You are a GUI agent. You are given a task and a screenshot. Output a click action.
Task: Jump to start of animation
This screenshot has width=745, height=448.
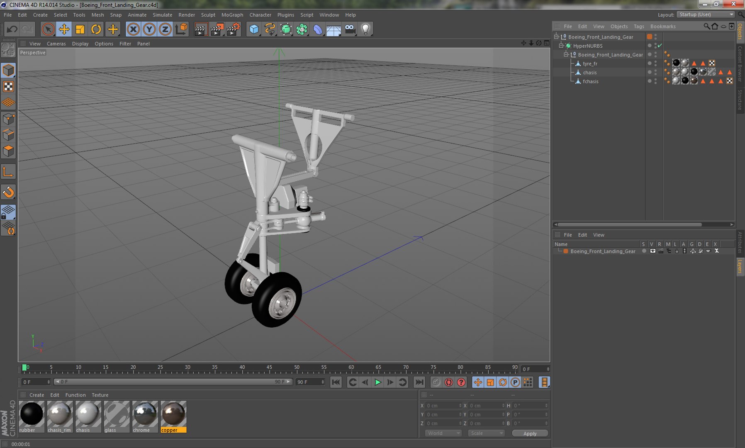pyautogui.click(x=336, y=382)
